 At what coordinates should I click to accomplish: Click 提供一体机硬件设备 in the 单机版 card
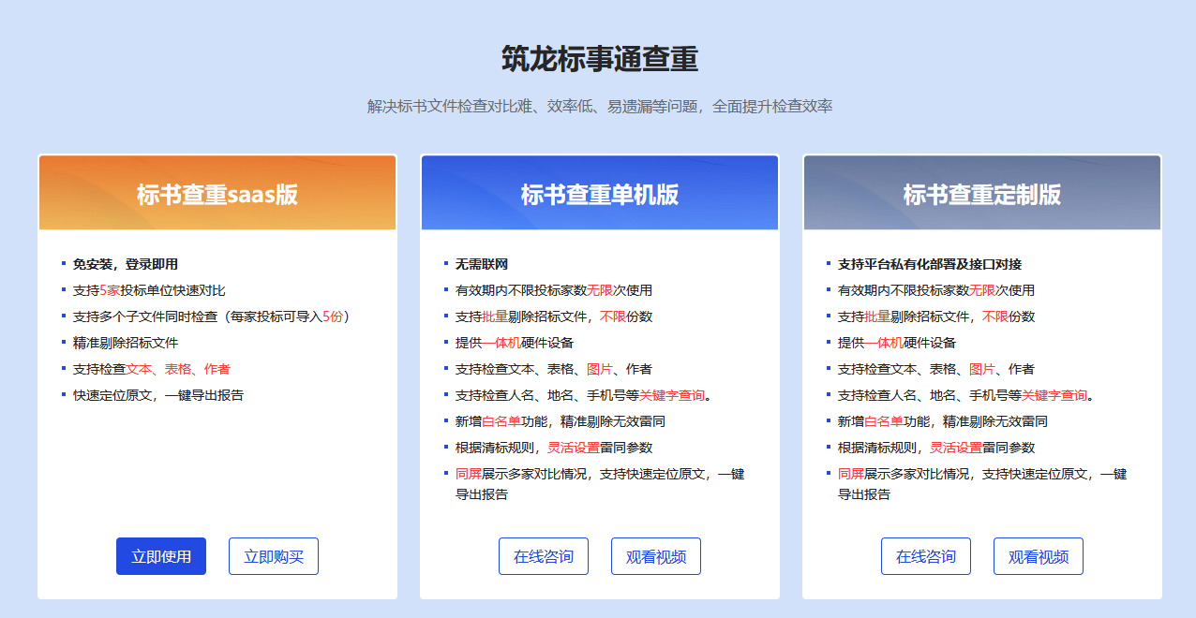[515, 343]
